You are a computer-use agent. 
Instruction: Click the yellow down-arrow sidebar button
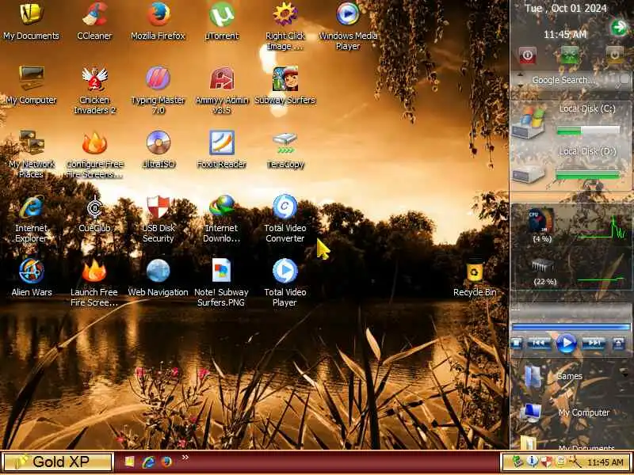coord(615,55)
